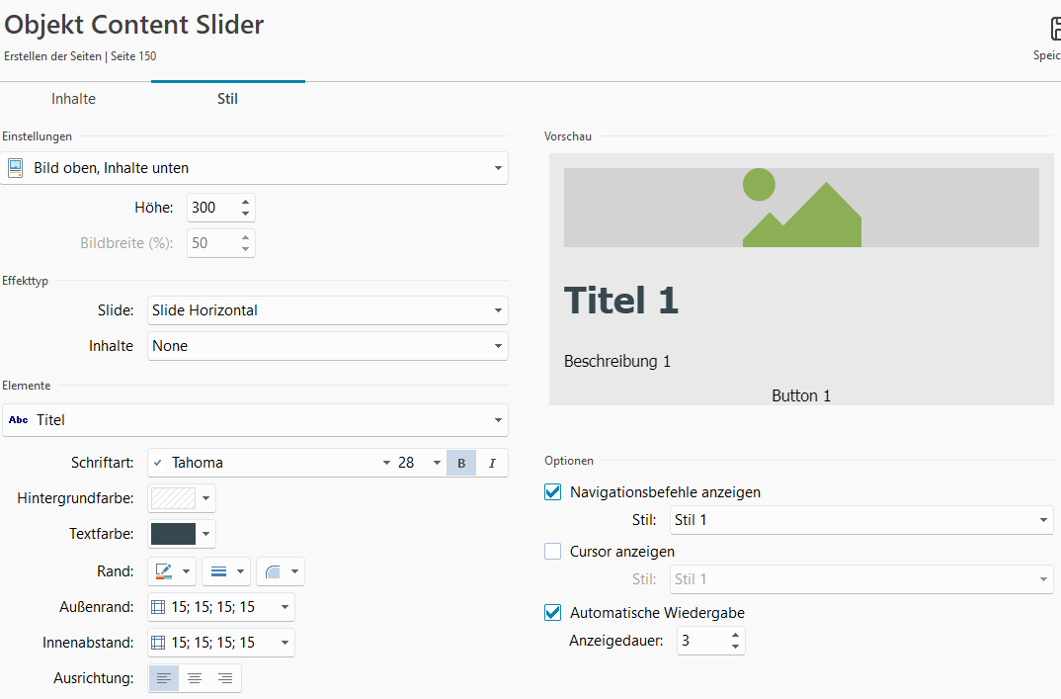The height and width of the screenshot is (699, 1061).
Task: Open the border color picker for Rand
Action: 172,571
